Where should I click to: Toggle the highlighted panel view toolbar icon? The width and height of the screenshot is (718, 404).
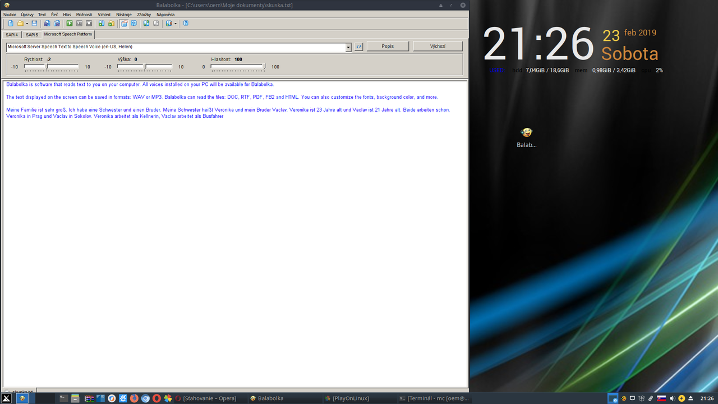(x=124, y=24)
